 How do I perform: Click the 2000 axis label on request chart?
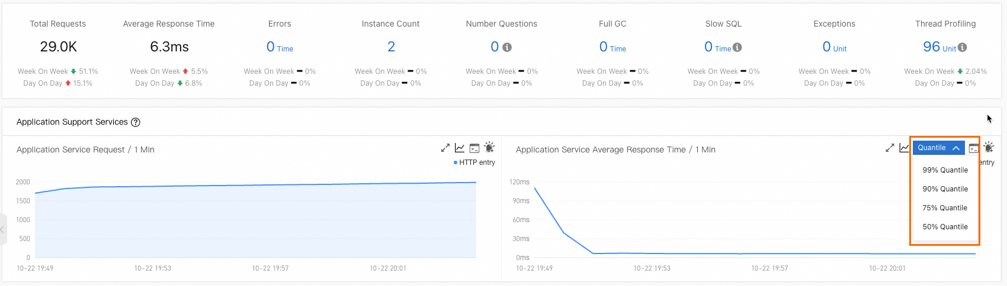(23, 182)
